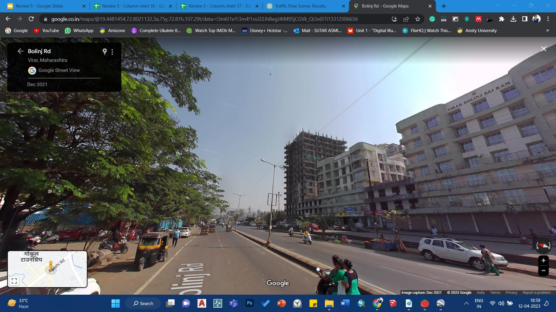Toggle the Chrome side panel
This screenshot has width=556, height=312.
(x=524, y=19)
